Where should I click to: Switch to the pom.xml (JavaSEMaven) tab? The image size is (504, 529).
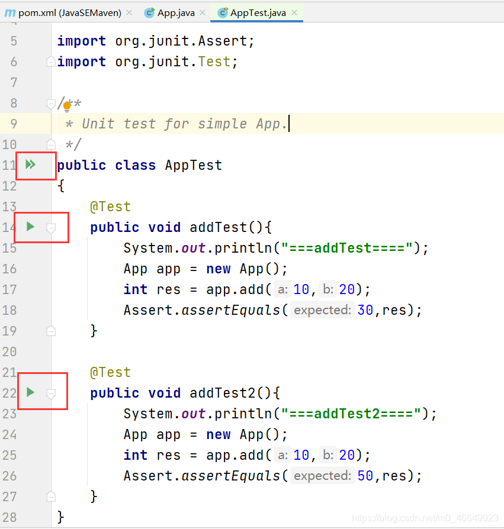(x=69, y=13)
